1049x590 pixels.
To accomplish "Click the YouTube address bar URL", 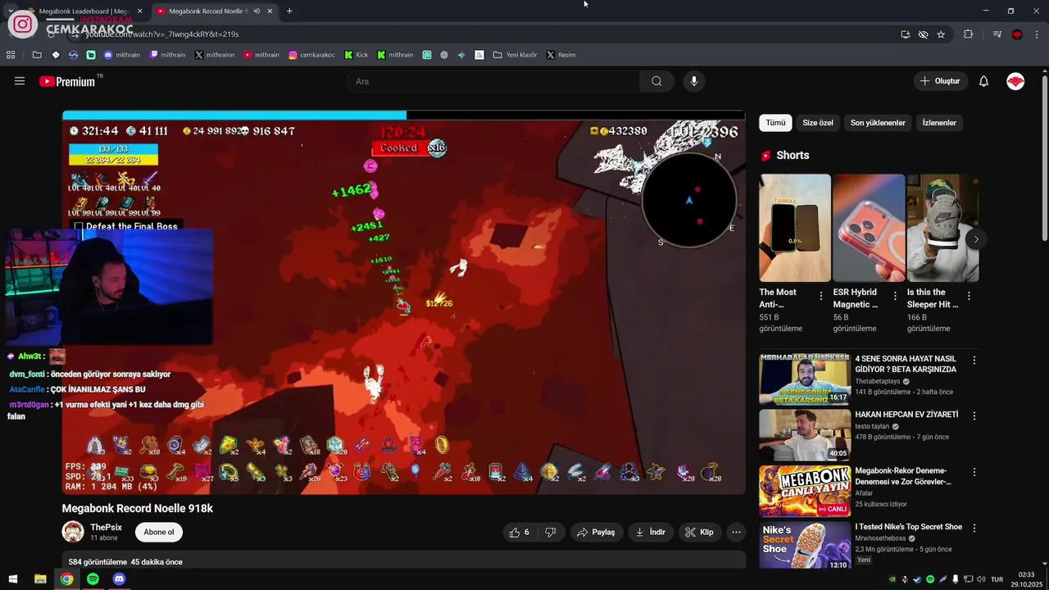I will pyautogui.click(x=162, y=34).
